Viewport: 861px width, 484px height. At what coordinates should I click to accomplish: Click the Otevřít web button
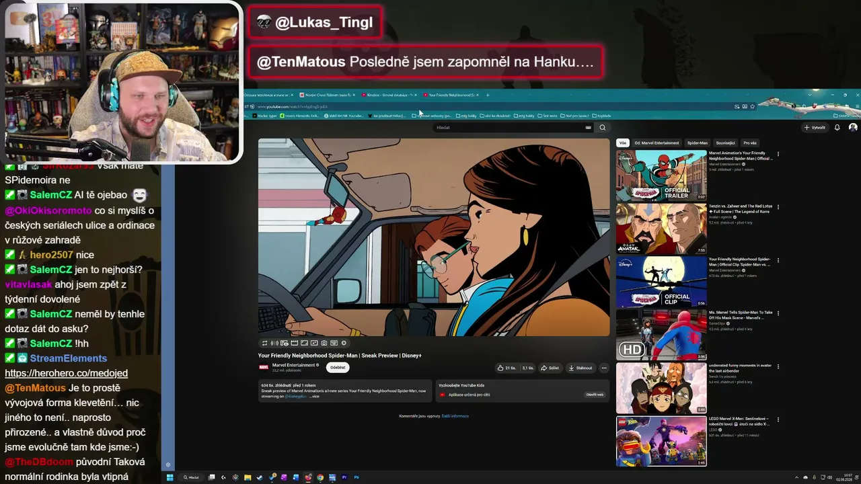click(595, 395)
